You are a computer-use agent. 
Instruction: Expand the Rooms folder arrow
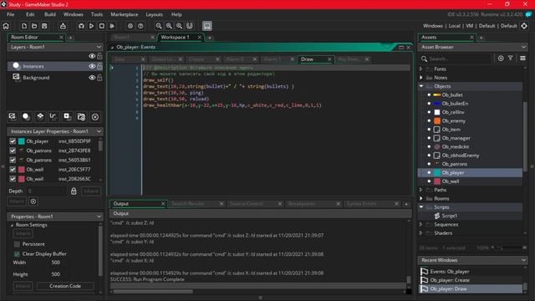coord(421,198)
